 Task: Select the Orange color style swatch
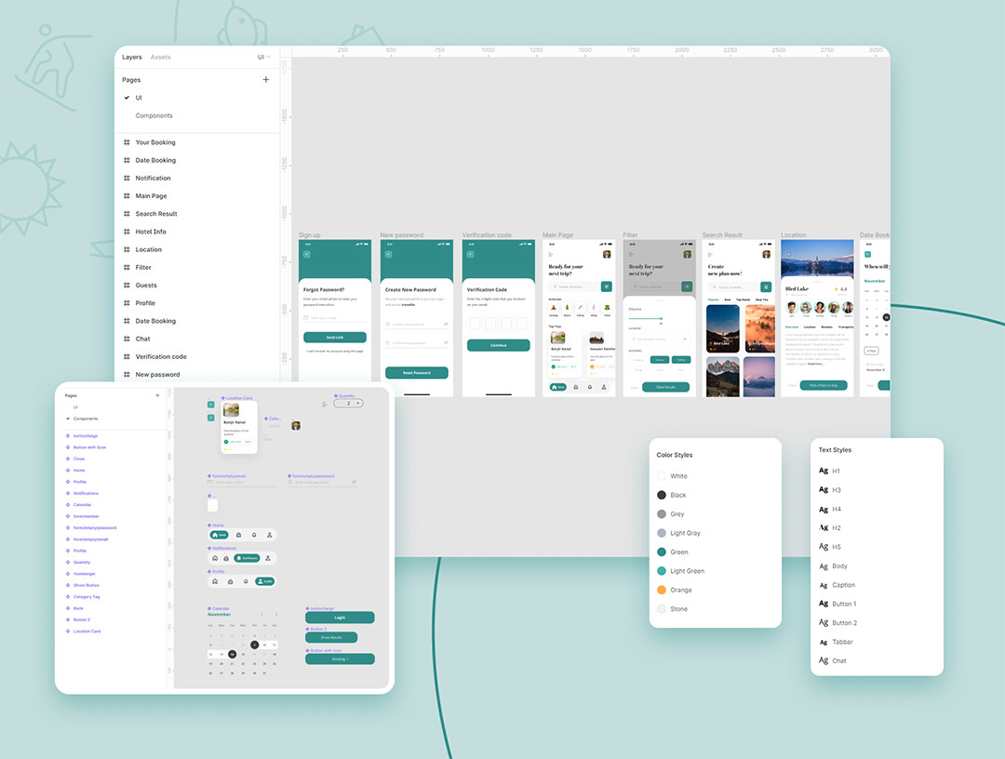point(662,590)
